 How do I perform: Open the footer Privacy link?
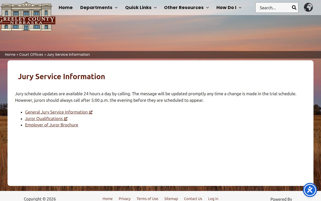(x=125, y=199)
